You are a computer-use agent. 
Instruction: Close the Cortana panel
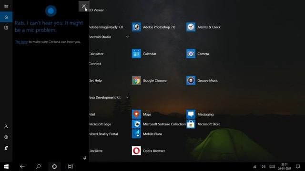coord(84,6)
